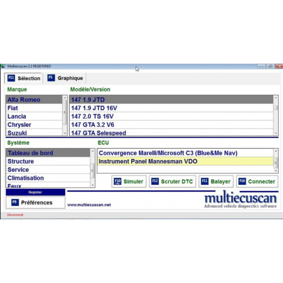Image resolution: width=283 pixels, height=283 pixels.
Task: Select Chrysler in the Marque list
Action: click(x=34, y=124)
